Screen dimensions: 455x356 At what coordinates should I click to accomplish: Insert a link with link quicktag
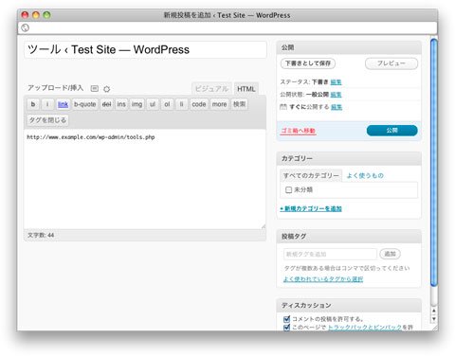pyautogui.click(x=63, y=104)
